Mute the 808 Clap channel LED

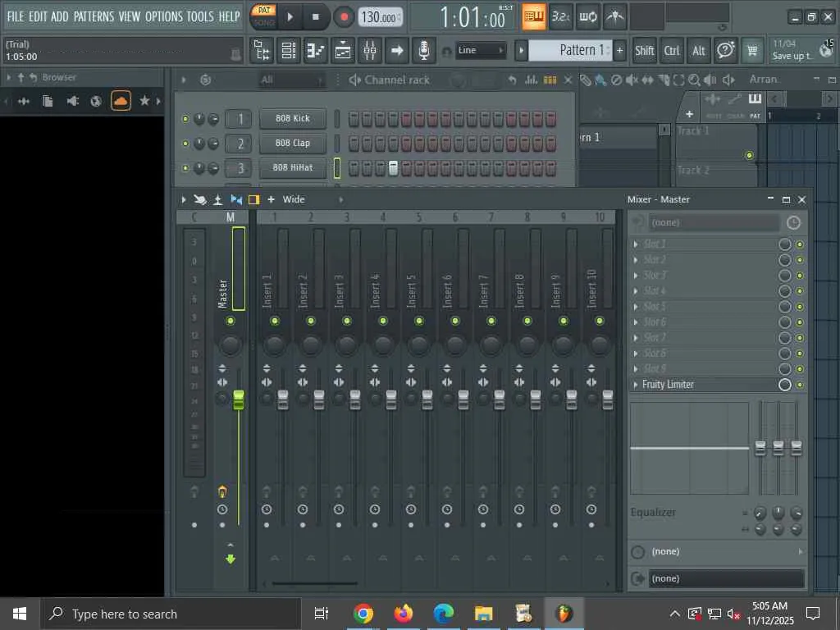(x=185, y=144)
